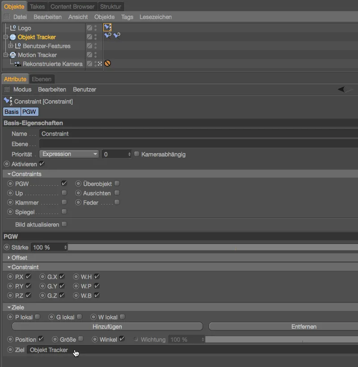Select the PGW tab button
The height and width of the screenshot is (367, 358).
(29, 111)
